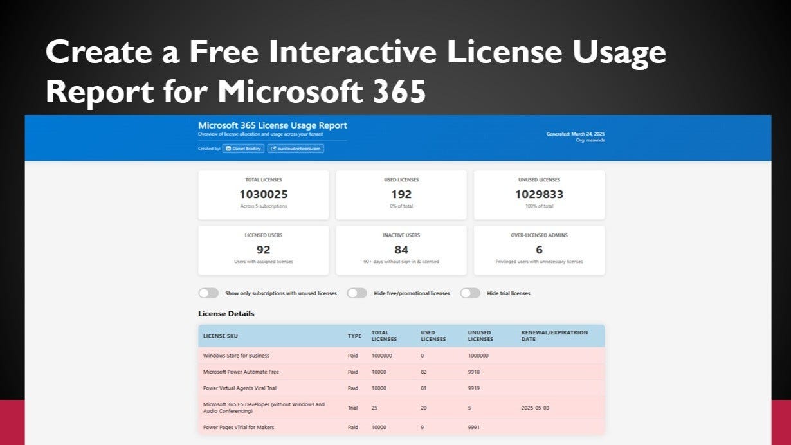The width and height of the screenshot is (791, 445).
Task: Click the TOTAL LICENSES summary card
Action: (x=263, y=194)
